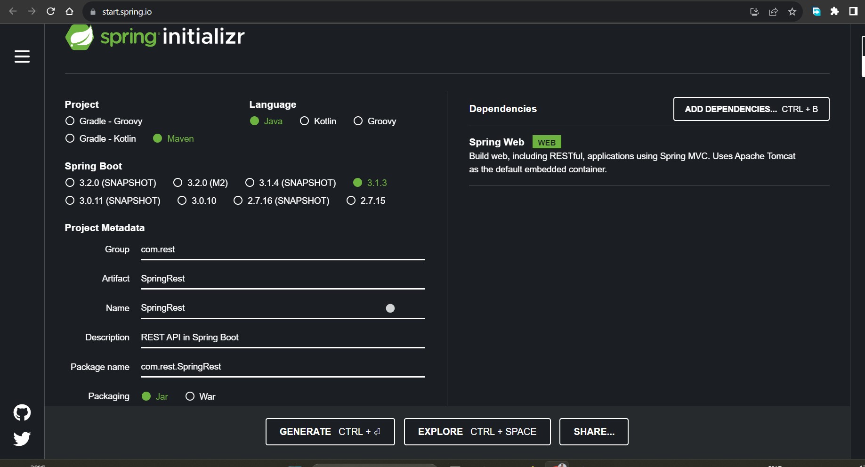The height and width of the screenshot is (467, 865).
Task: Open the blue browser extension icon
Action: pos(816,12)
